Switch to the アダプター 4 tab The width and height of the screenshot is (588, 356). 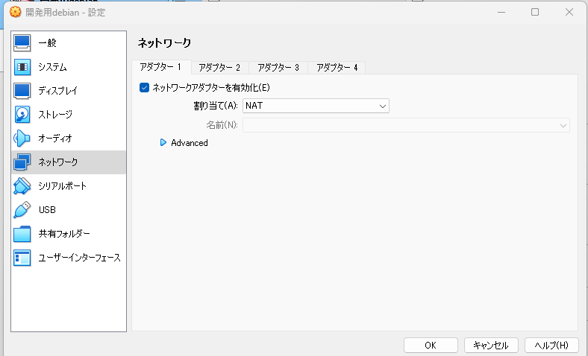pyautogui.click(x=337, y=68)
